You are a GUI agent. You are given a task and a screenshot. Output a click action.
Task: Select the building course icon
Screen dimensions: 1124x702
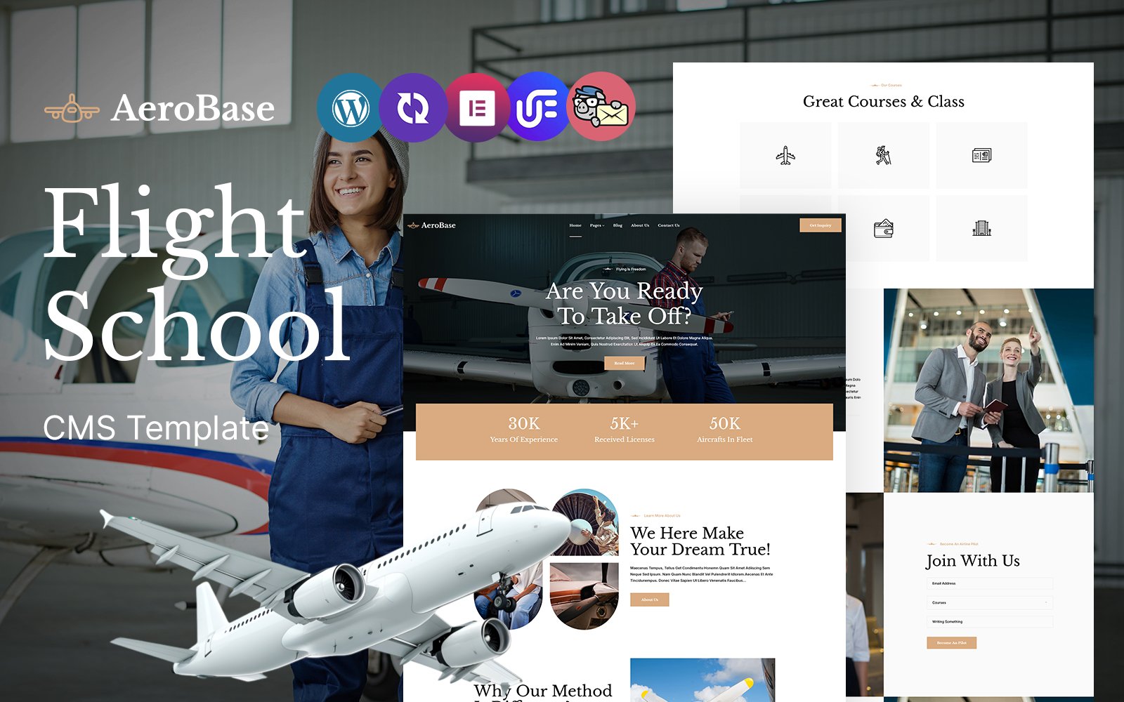pyautogui.click(x=981, y=228)
